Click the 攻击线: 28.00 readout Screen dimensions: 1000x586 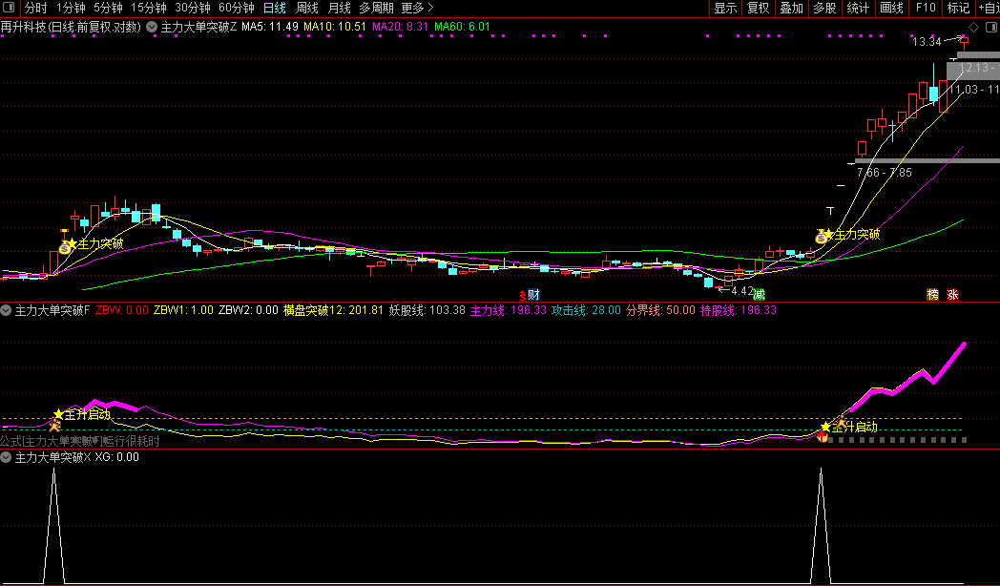click(586, 310)
